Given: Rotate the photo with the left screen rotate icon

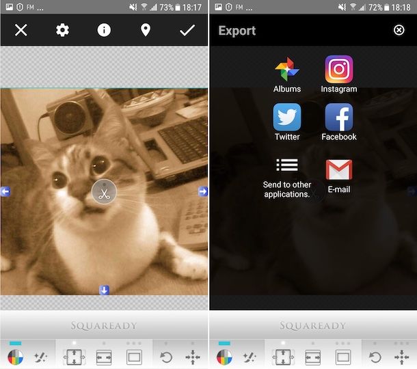Looking at the screenshot, I should pos(166,357).
